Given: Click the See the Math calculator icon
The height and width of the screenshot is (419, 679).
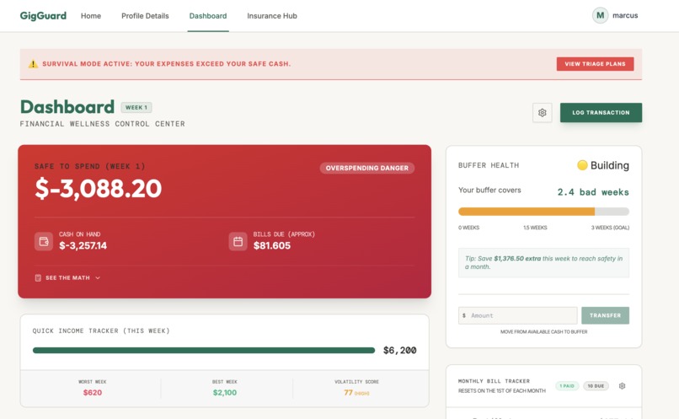Looking at the screenshot, I should click(38, 277).
